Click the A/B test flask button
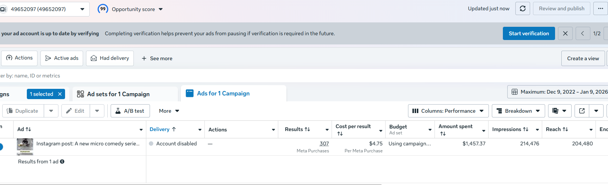 (130, 111)
